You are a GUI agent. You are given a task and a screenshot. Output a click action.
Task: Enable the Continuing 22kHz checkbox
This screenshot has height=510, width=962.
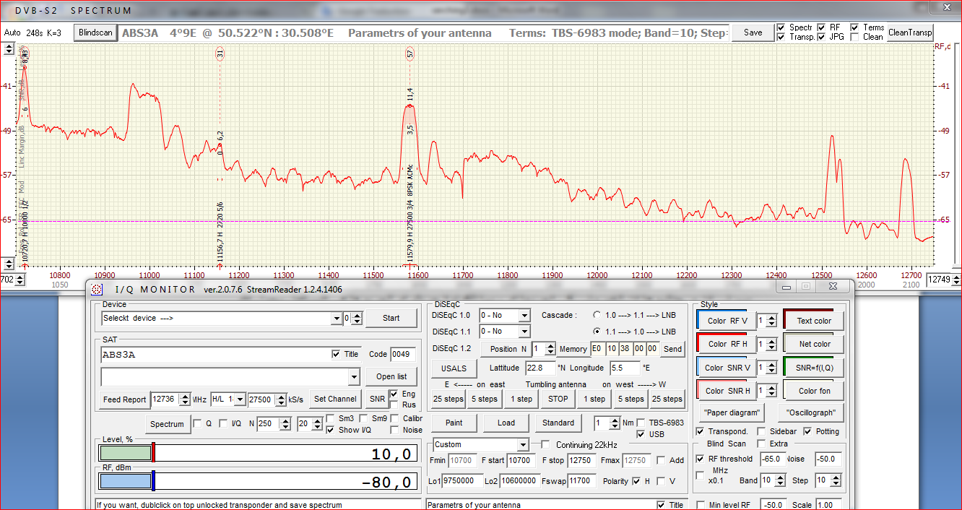click(545, 444)
